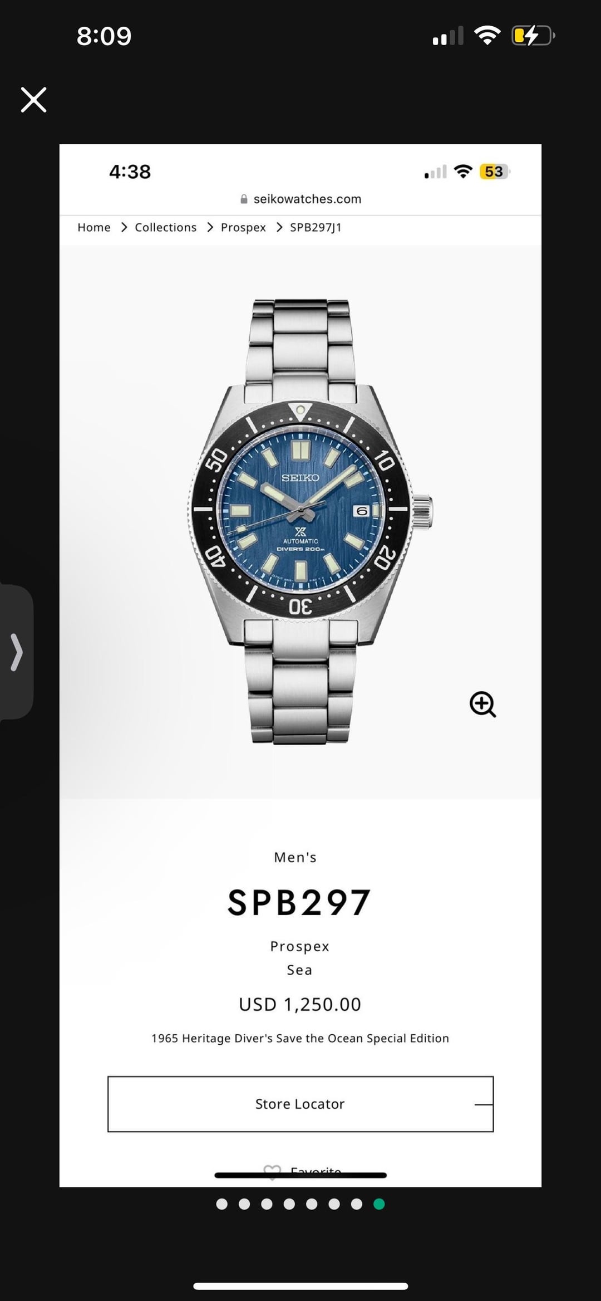
Task: Select the active green page dot
Action: pos(379,1204)
